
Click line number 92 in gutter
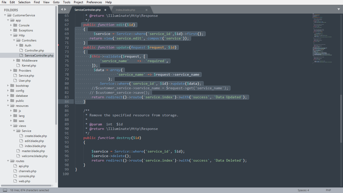66,138
